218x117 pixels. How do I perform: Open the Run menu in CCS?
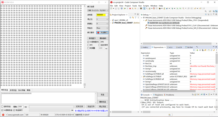(x=140, y=6)
